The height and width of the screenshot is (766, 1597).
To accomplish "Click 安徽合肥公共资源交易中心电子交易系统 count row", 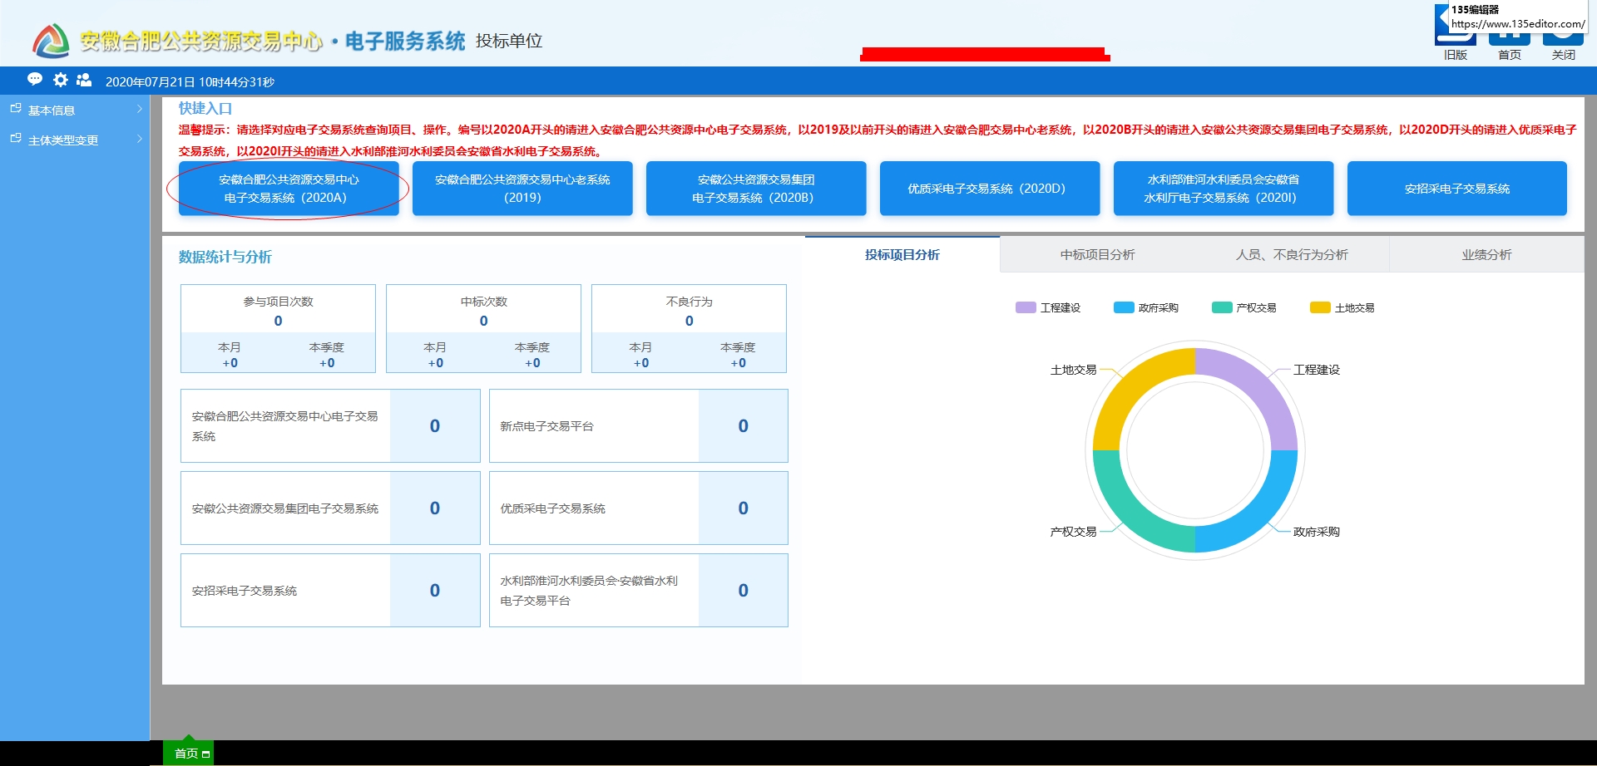I will (x=330, y=426).
